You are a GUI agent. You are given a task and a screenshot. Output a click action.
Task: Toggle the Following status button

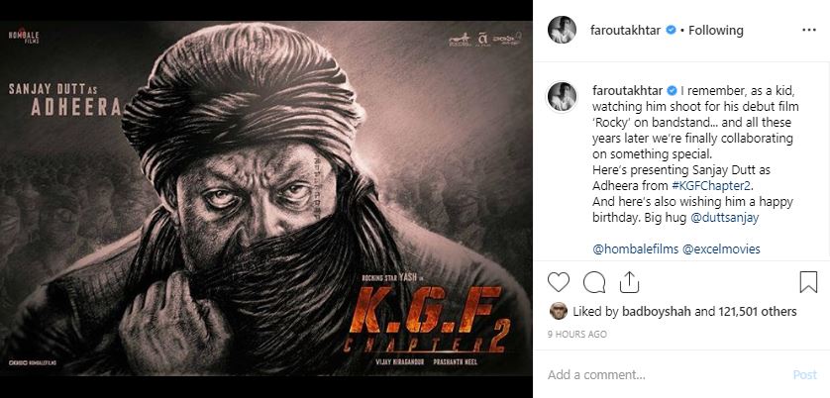pyautogui.click(x=716, y=31)
